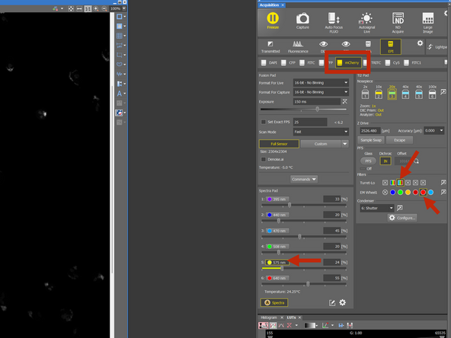
Task: Toggle the Denoise.ai checkbox
Action: [263, 159]
